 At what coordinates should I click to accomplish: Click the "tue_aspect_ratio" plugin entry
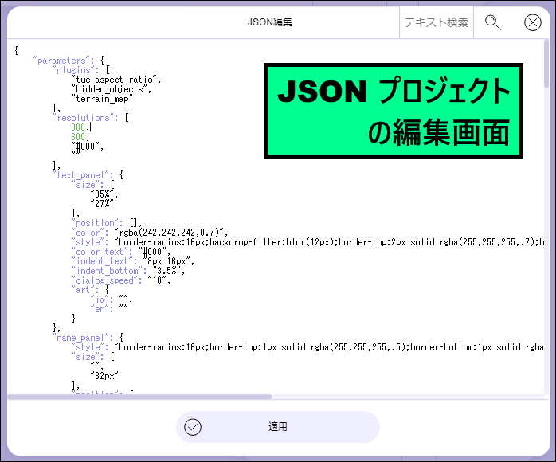[116, 80]
